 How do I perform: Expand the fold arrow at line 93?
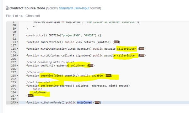18,42
